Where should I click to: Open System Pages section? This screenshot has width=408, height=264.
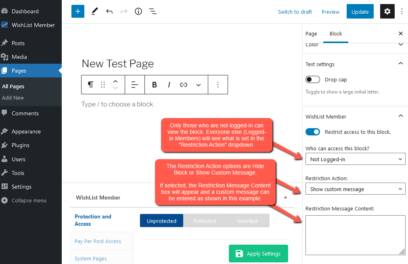click(91, 258)
